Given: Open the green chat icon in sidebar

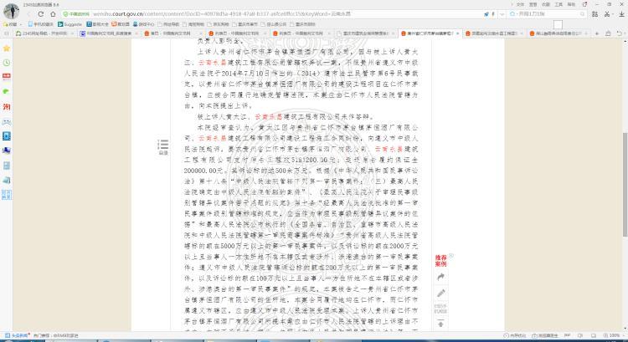Looking at the screenshot, I should 7,92.
